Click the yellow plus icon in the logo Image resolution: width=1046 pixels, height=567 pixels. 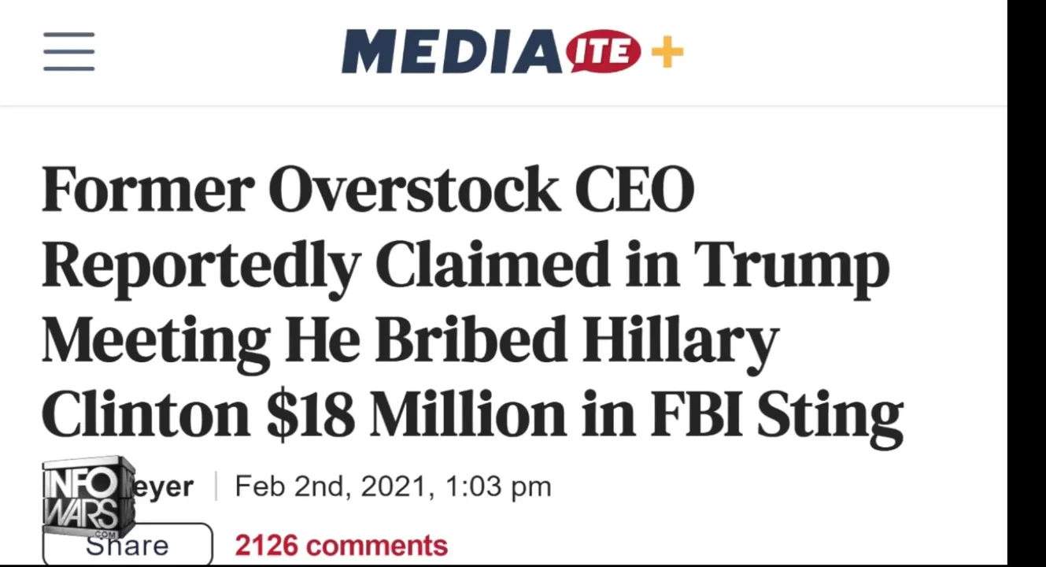[x=667, y=53]
